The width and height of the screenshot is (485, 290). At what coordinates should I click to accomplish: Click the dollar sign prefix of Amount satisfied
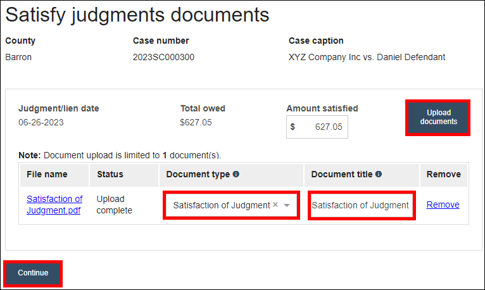point(293,127)
